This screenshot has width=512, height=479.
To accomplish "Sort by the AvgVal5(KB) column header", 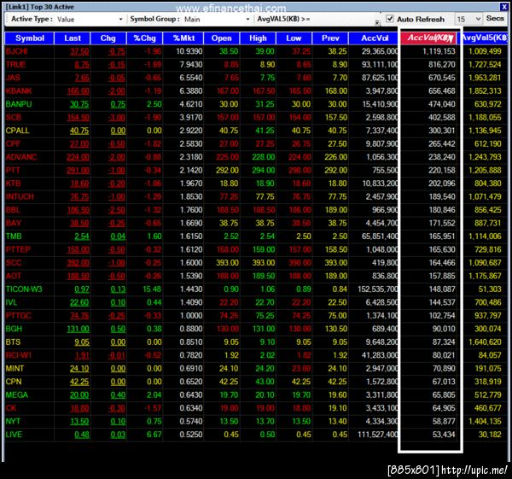I will [484, 38].
